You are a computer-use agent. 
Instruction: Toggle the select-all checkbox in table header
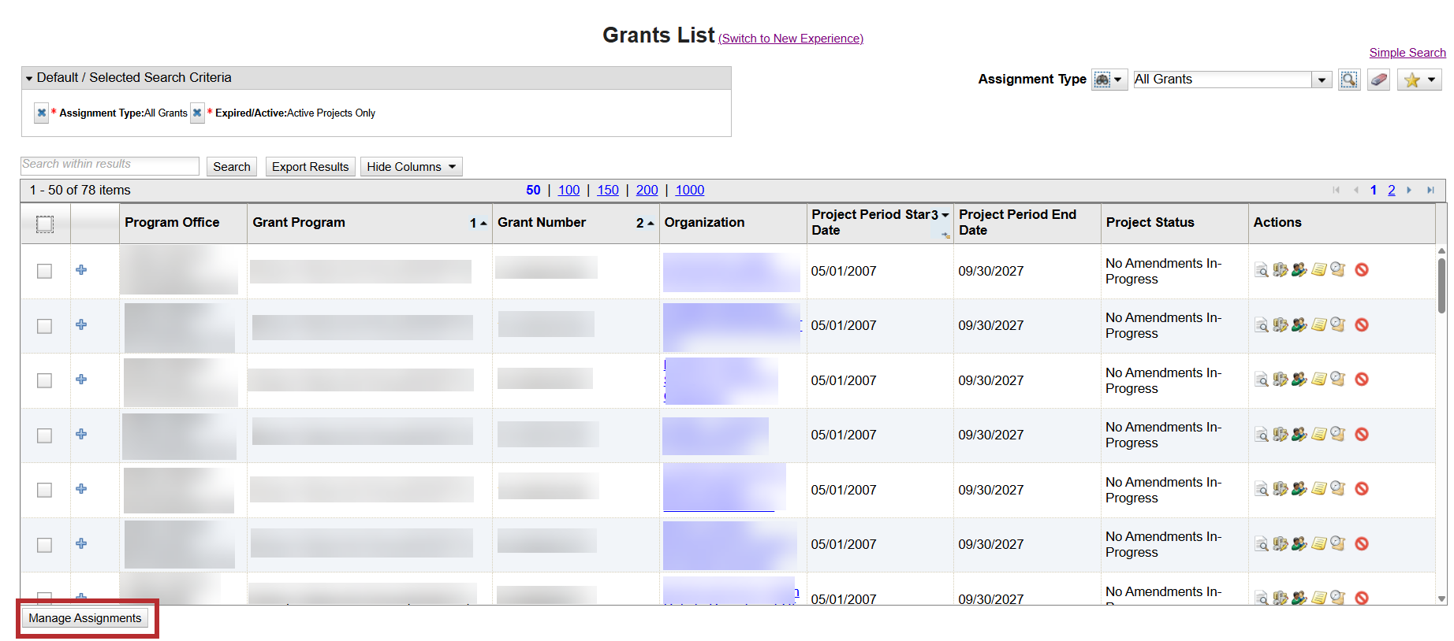[x=45, y=224]
